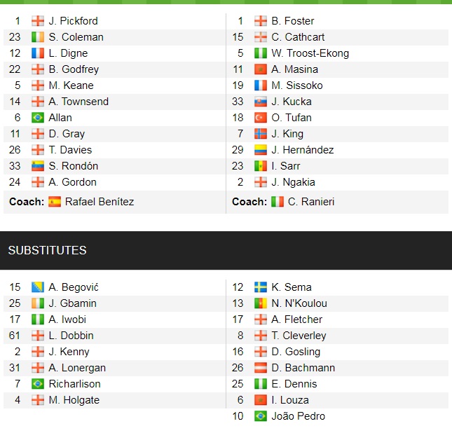Click the Colombia flag next to J. Hernández

[261, 150]
